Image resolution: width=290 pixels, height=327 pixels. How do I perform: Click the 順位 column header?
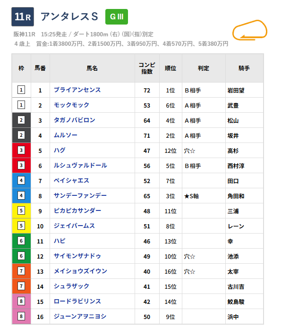coord(171,68)
